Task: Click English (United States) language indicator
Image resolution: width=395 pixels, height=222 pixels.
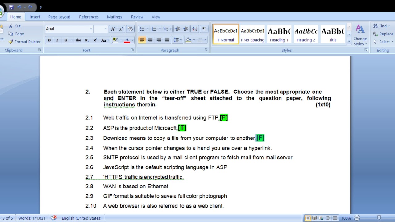Action: click(81, 218)
